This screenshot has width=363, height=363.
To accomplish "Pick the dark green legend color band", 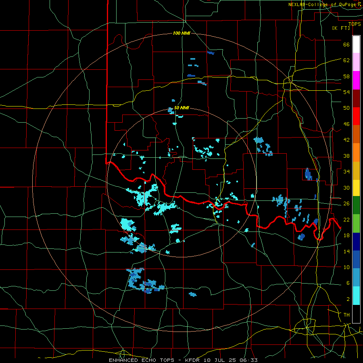I will point(356,205).
